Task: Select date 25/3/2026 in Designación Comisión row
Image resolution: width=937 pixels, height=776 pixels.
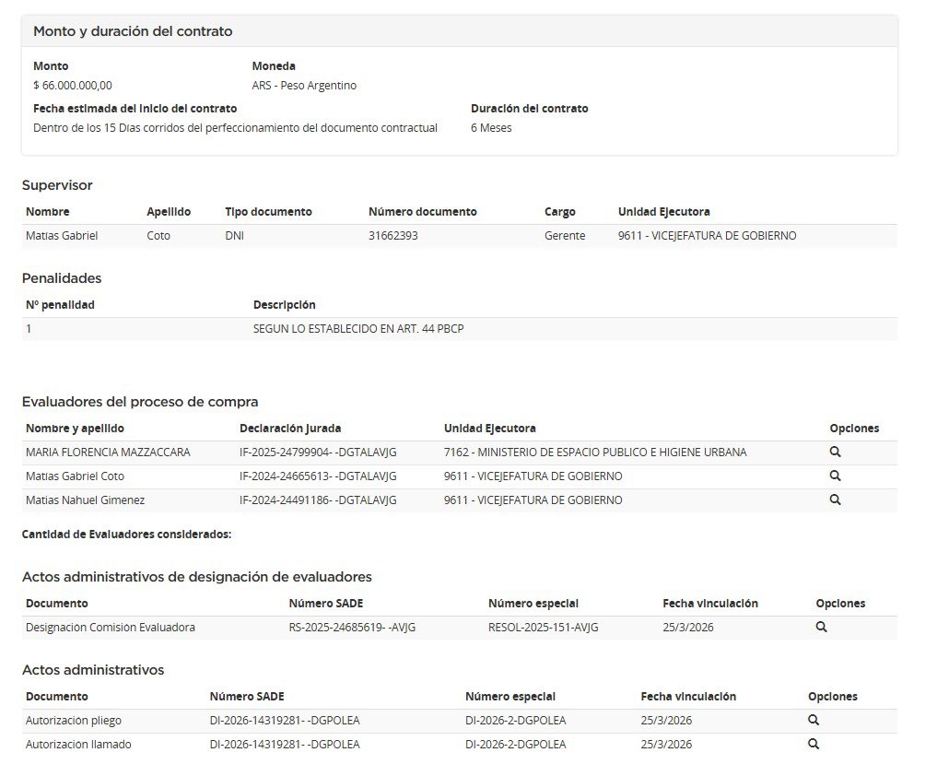Action: (x=688, y=627)
